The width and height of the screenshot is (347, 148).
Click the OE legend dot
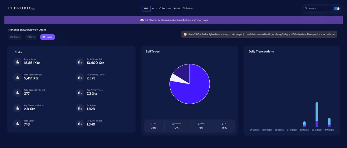pos(223,124)
